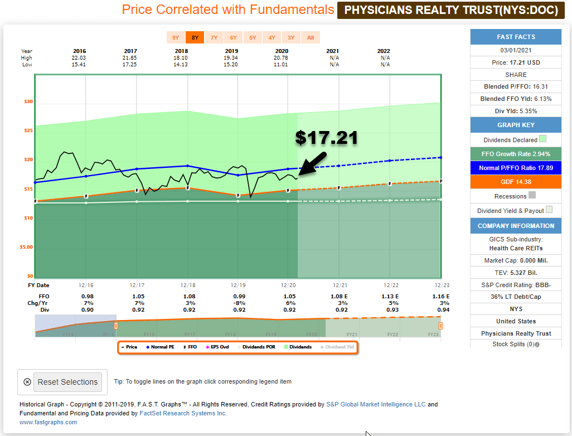Click the 2016 low value 15.41
This screenshot has width=572, height=436.
79,64
